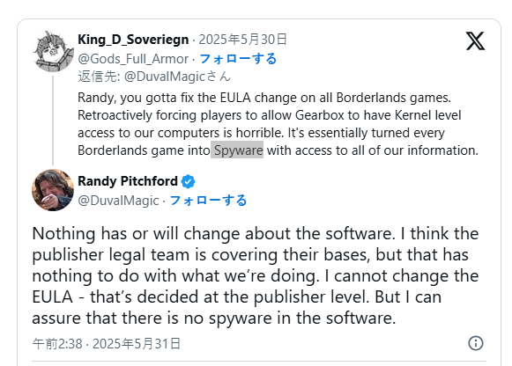Open King_D_Soveriegn's reply text about EULA change
The height and width of the screenshot is (366, 512).
(x=278, y=124)
